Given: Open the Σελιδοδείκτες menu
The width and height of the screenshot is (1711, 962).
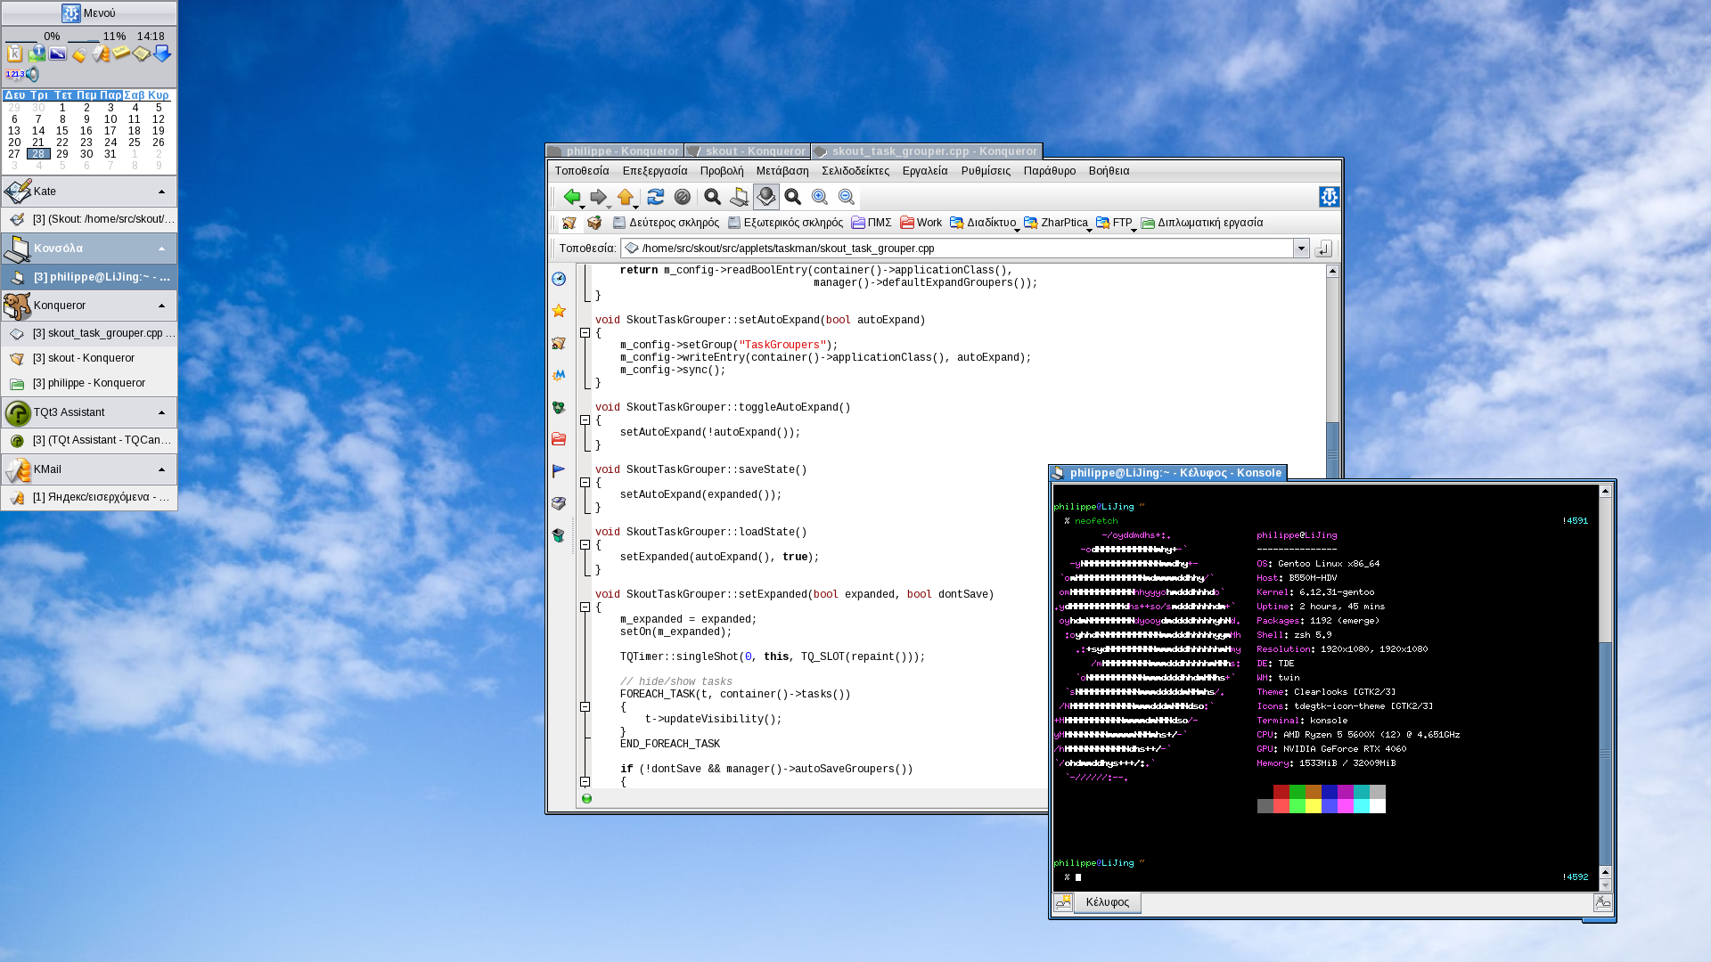Looking at the screenshot, I should click(x=855, y=171).
